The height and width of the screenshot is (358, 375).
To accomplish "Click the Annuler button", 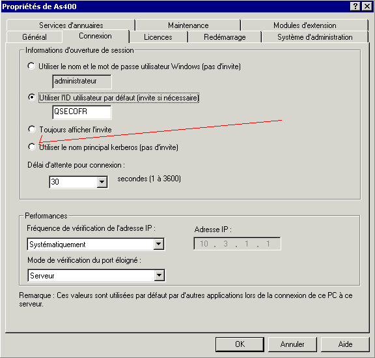I will 292,344.
